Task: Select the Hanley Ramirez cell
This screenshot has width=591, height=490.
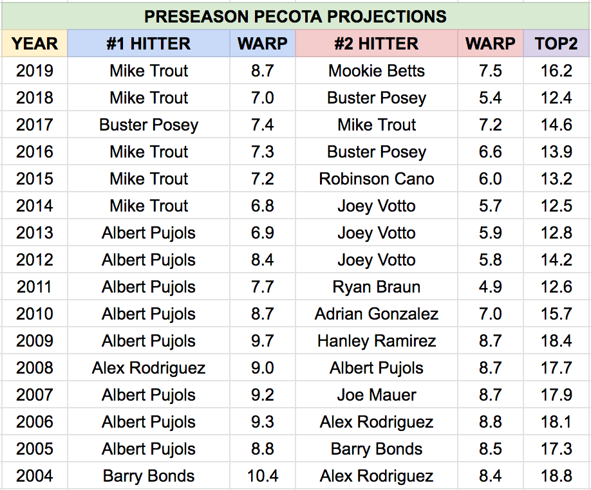Action: click(x=377, y=341)
